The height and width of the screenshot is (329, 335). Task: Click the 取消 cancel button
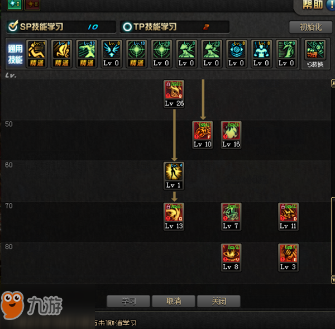[x=174, y=301]
